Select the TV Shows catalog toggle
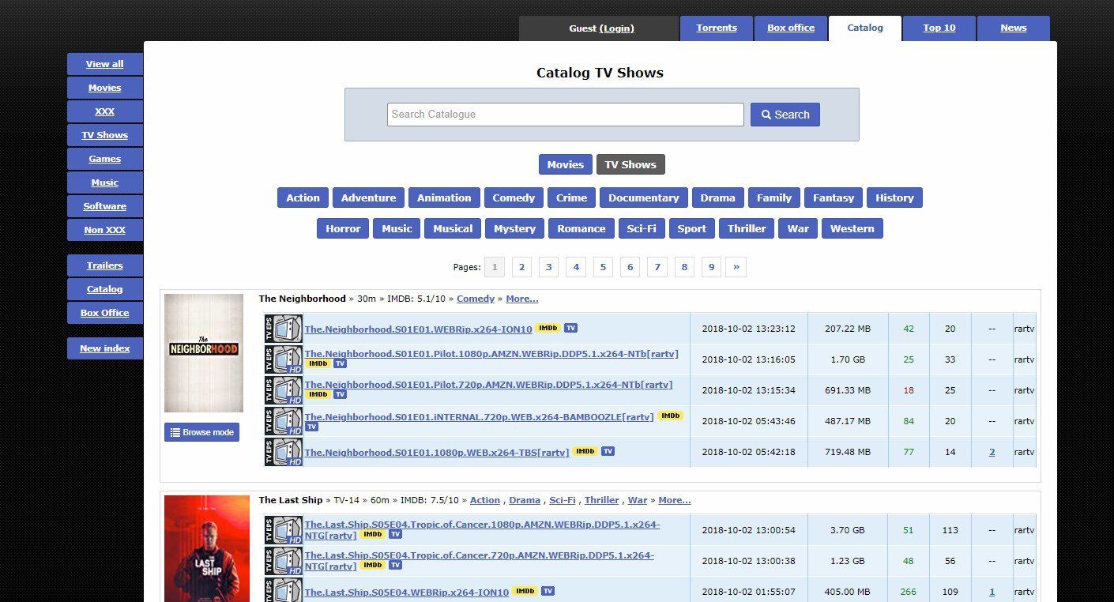Screen dimensions: 1114x602 [x=630, y=164]
